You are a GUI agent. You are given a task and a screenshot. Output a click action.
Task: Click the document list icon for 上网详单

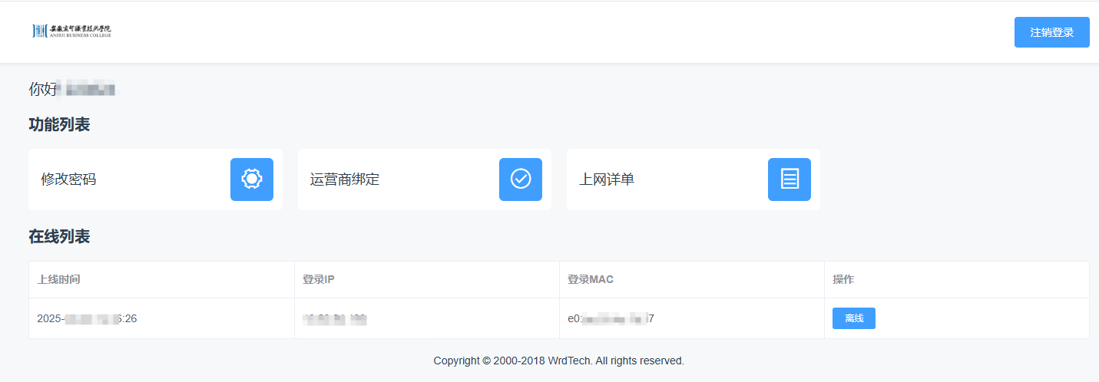(x=789, y=179)
